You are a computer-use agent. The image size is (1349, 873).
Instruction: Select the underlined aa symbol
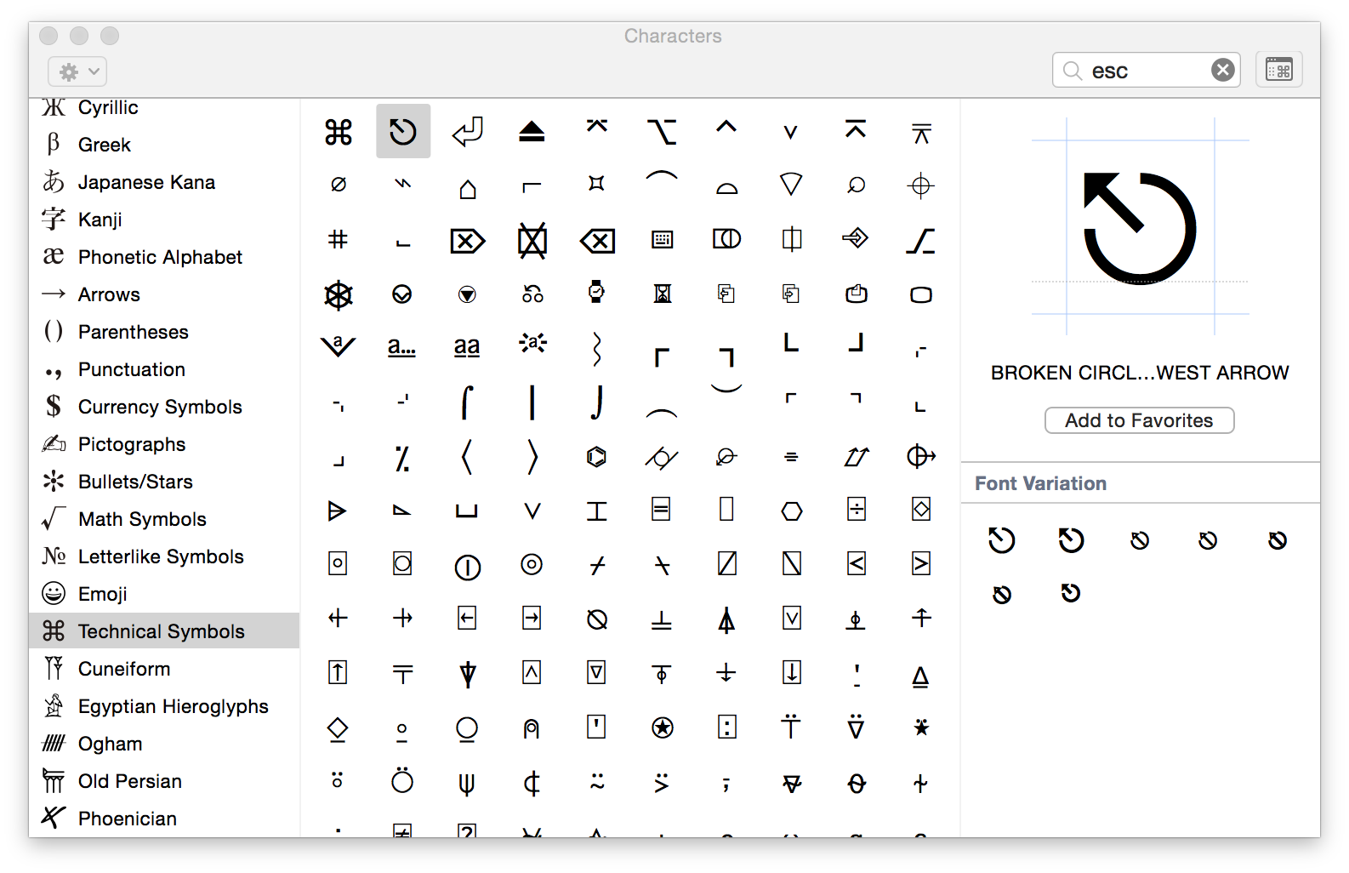click(x=467, y=346)
